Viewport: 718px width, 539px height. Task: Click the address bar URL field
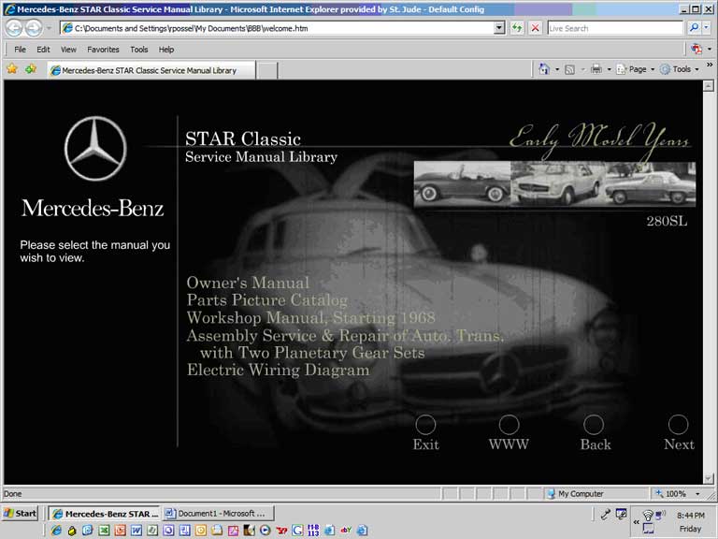pos(277,28)
